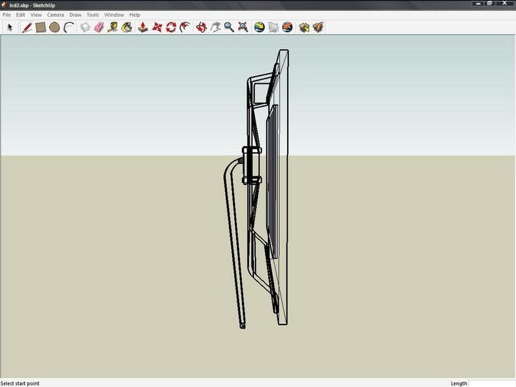Select the Arc tool
Image resolution: width=516 pixels, height=387 pixels.
69,27
